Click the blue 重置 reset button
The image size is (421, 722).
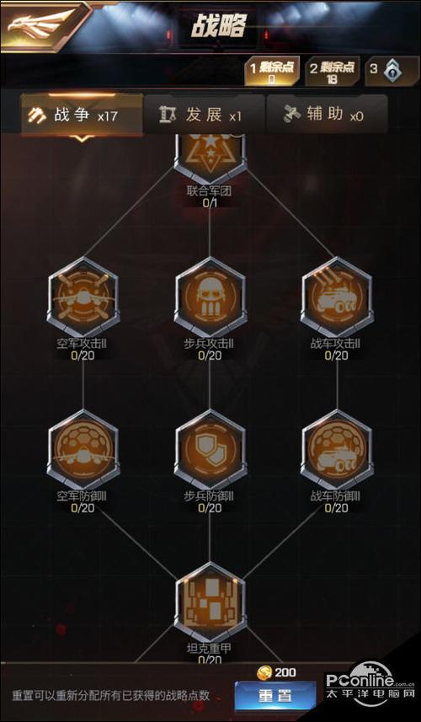click(275, 695)
